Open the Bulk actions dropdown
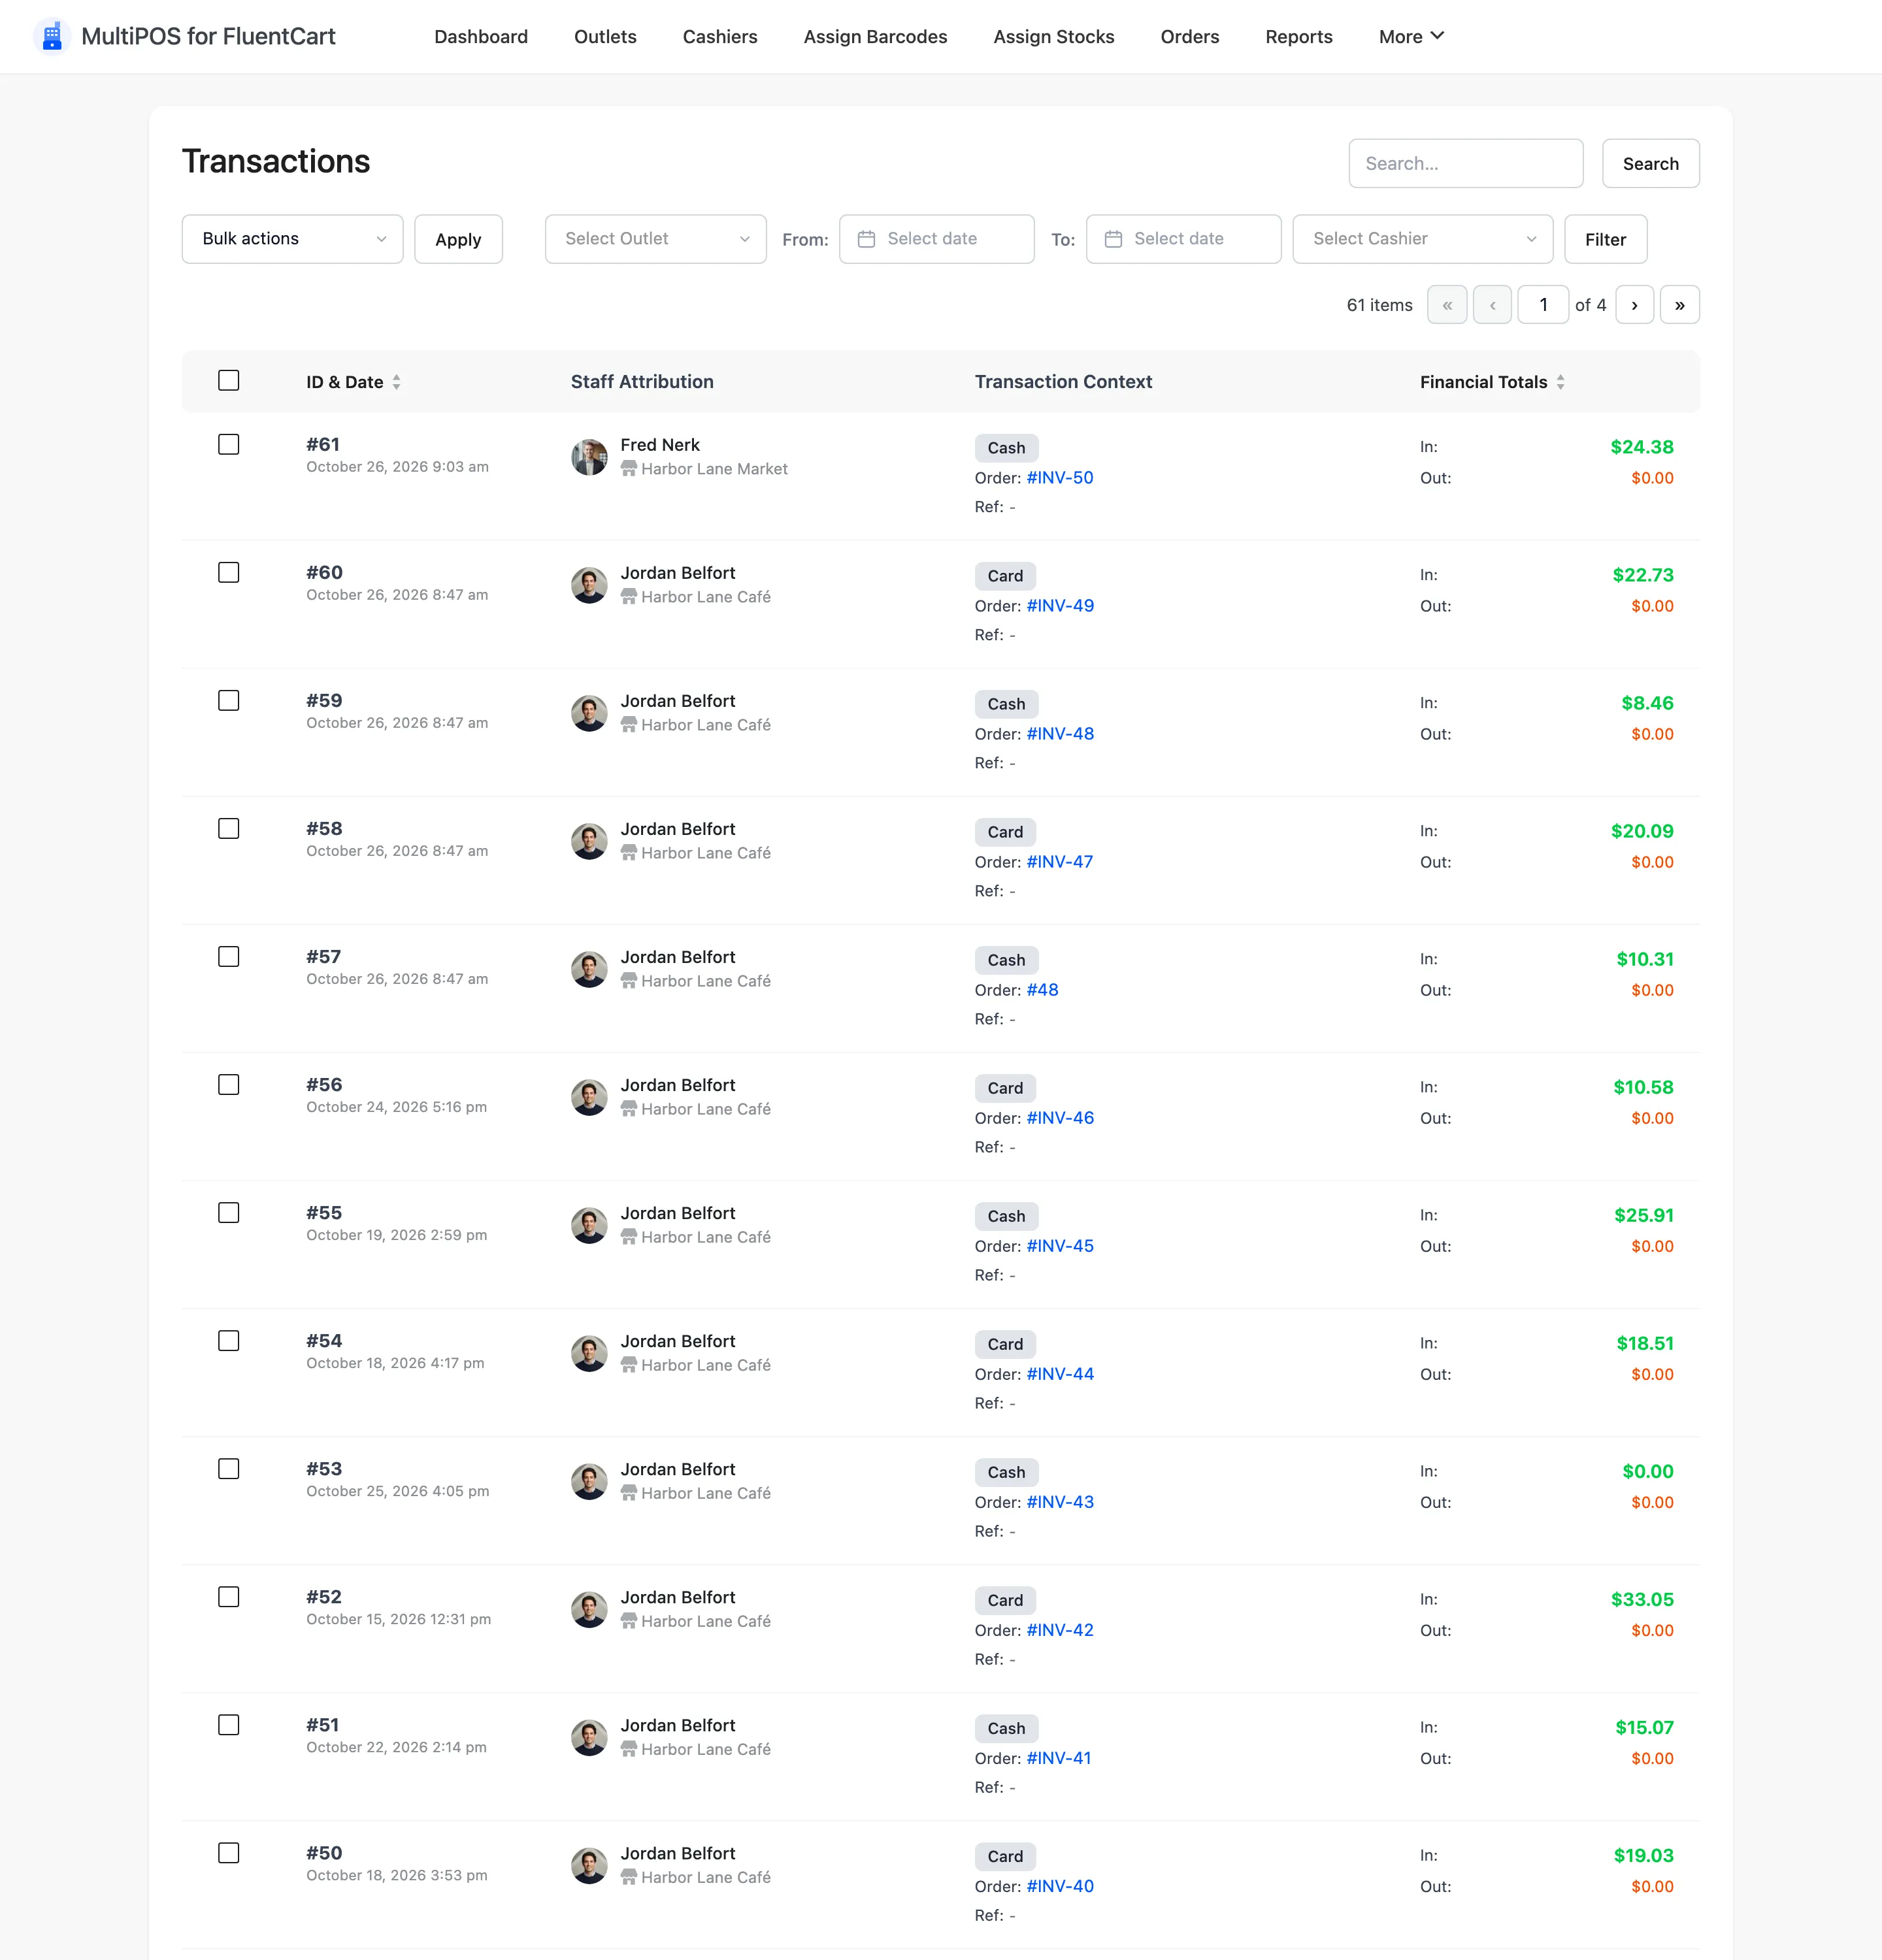 [292, 239]
